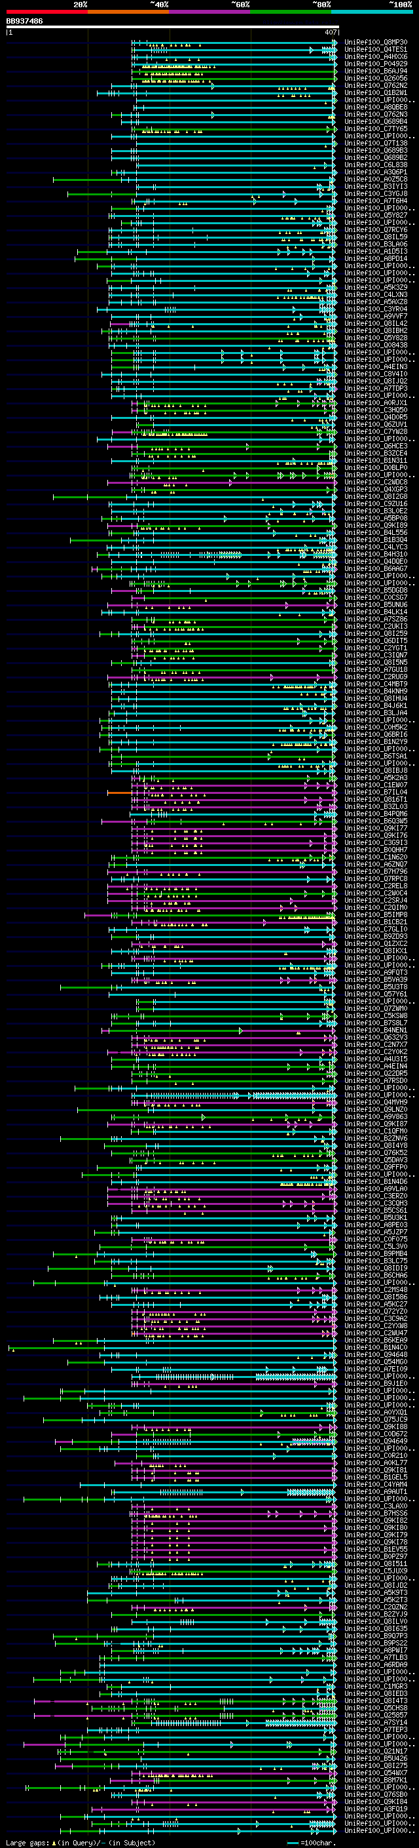
Task: Select hit UniRef100_B5U3T8
Action: [376, 987]
